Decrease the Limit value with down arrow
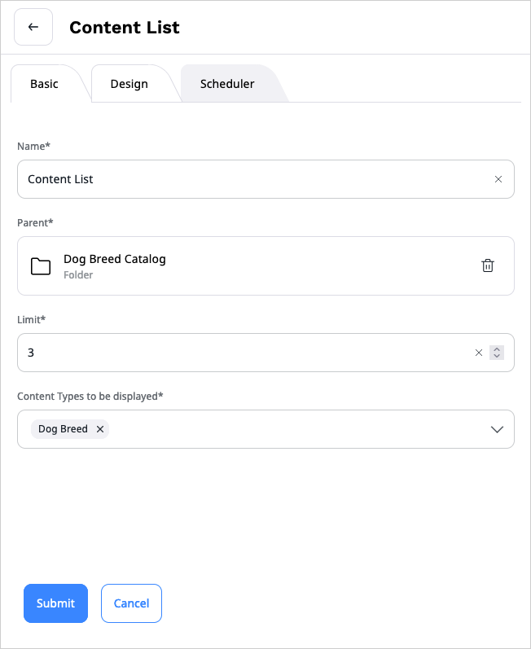This screenshot has height=649, width=531. point(497,357)
